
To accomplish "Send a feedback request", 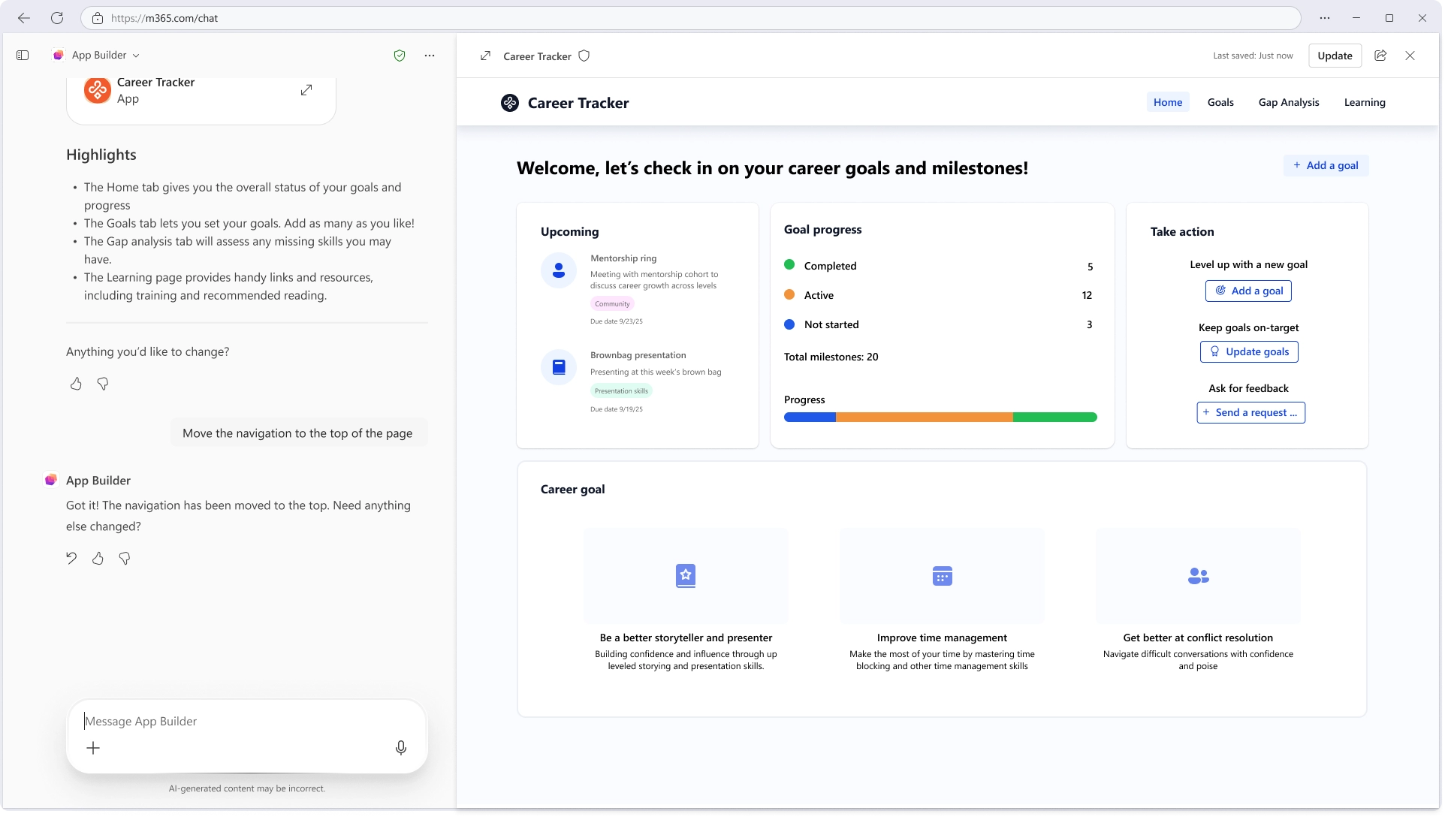I will click(1250, 412).
